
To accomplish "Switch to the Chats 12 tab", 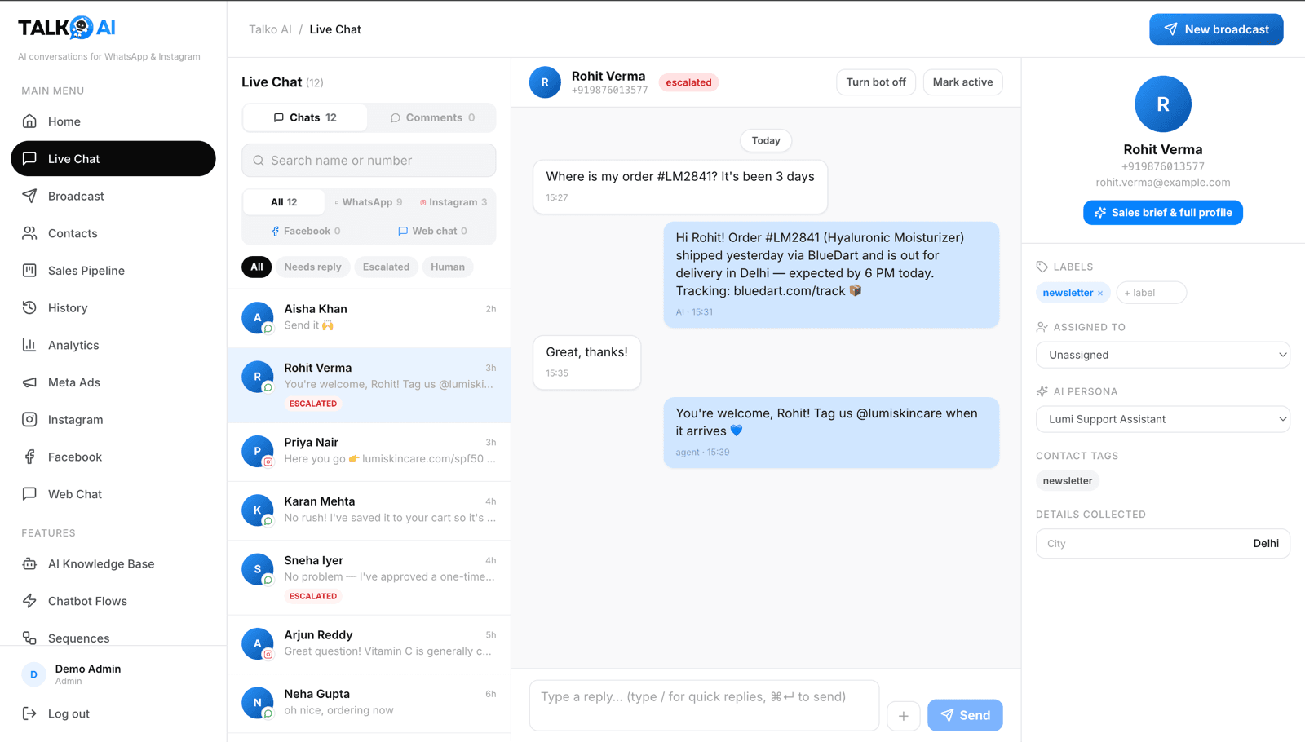I will pyautogui.click(x=305, y=117).
